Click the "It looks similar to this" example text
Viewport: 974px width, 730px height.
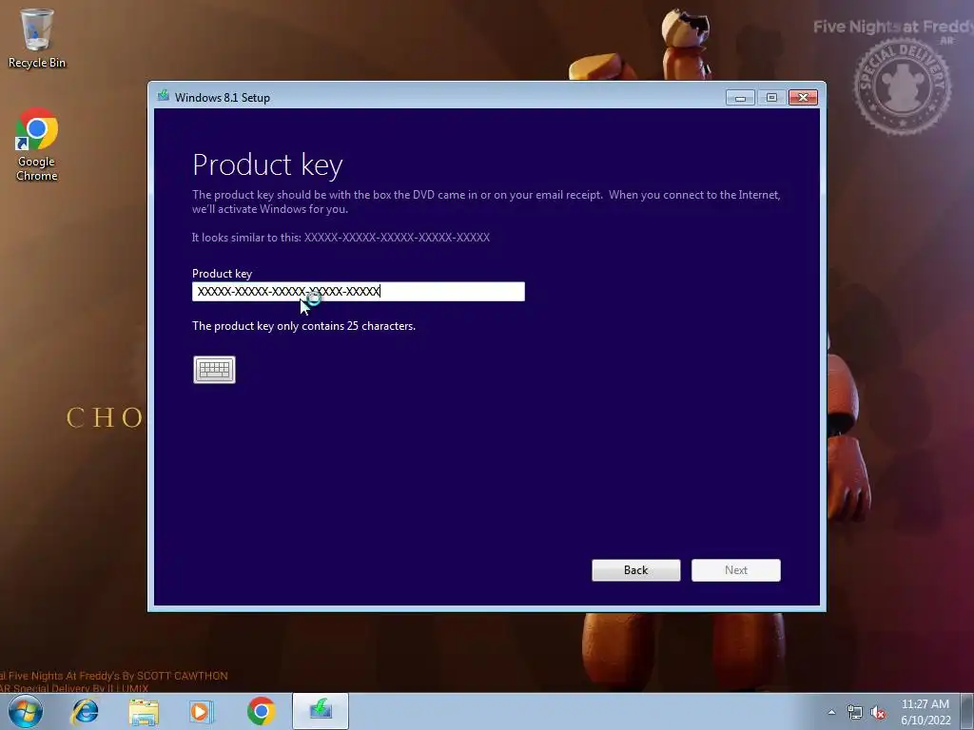[x=341, y=237]
